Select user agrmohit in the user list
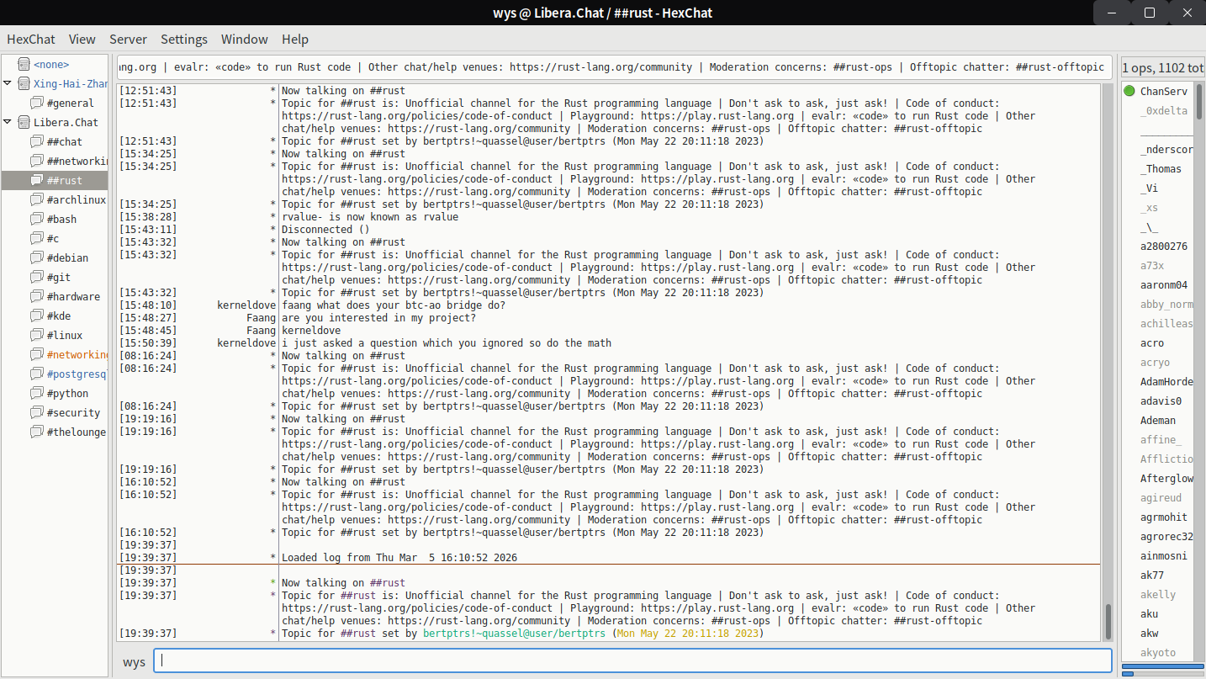The image size is (1206, 679). pos(1164,517)
